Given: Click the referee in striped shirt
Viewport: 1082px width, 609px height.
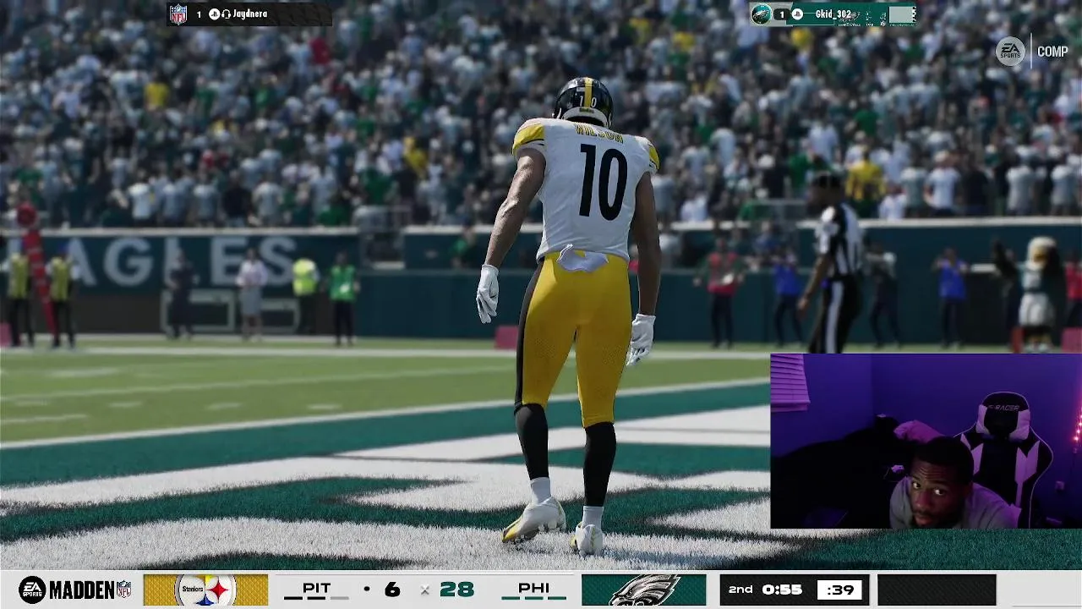Looking at the screenshot, I should pyautogui.click(x=833, y=262).
